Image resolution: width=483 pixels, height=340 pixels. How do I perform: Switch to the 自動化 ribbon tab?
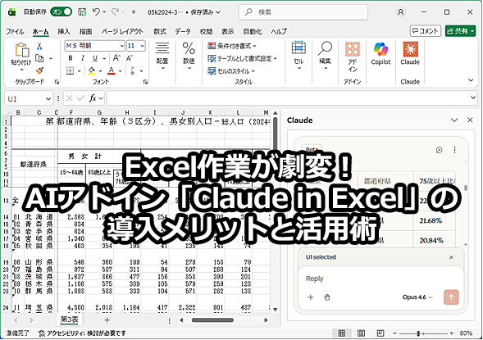(x=253, y=31)
